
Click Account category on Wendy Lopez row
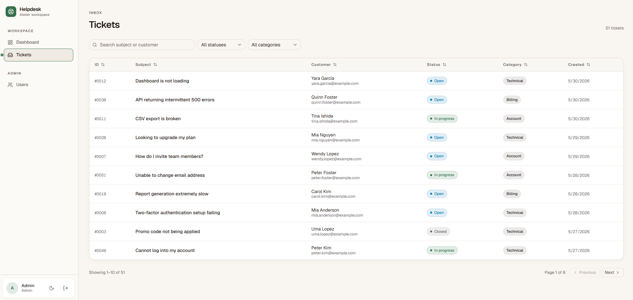tap(514, 156)
